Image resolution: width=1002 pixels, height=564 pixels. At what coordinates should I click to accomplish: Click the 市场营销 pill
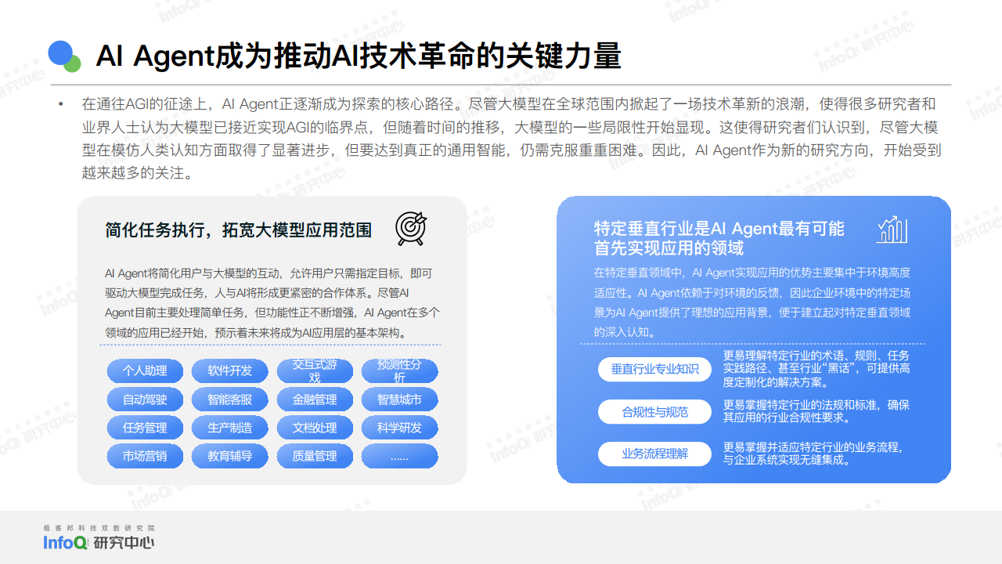(145, 456)
